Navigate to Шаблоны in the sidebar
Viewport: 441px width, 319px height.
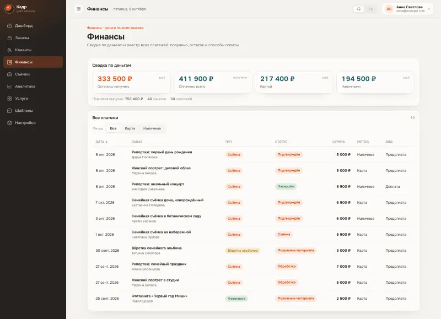33,111
